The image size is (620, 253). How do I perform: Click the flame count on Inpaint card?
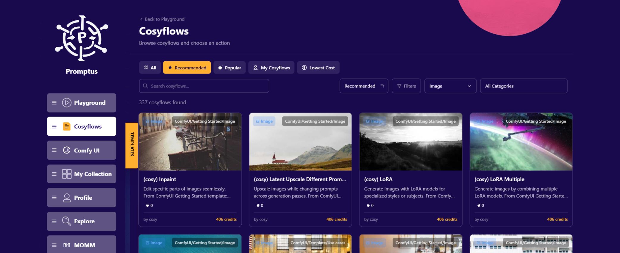point(149,205)
